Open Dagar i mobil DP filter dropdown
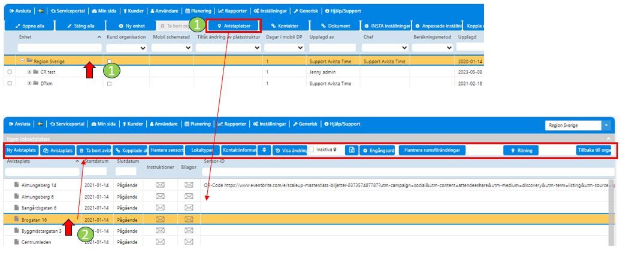620x253 pixels. 285,48
